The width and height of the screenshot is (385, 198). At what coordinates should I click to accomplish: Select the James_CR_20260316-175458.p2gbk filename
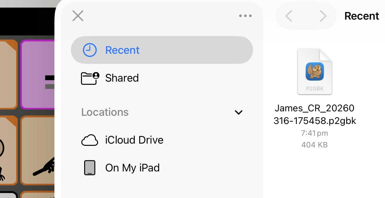tap(314, 115)
